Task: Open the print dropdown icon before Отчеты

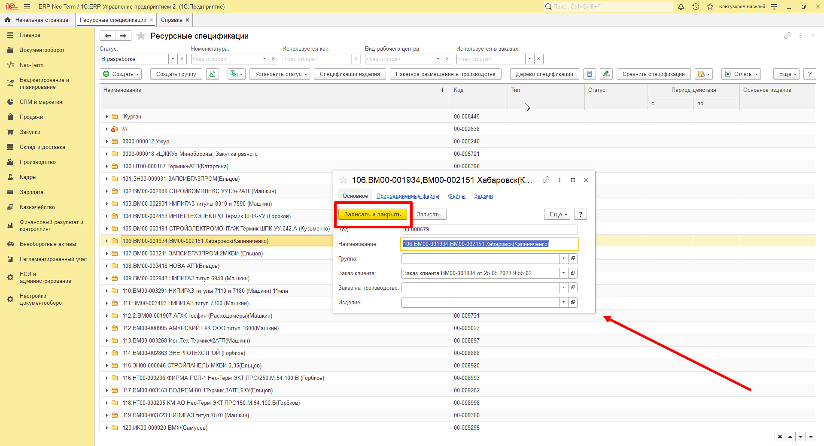Action: coord(704,74)
